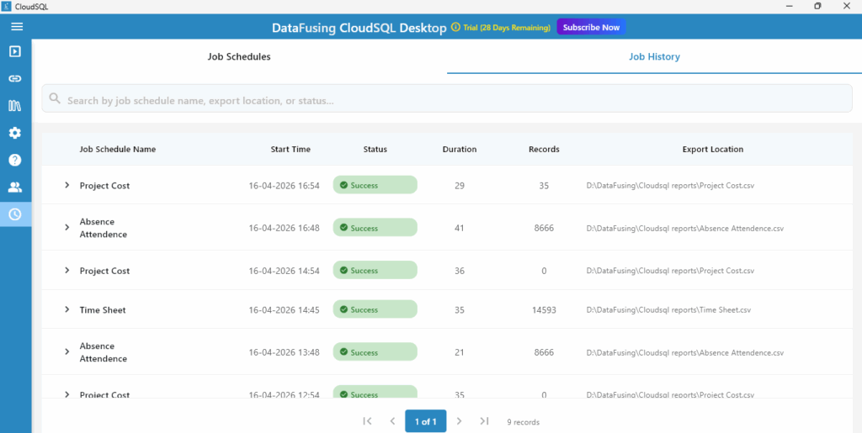Click the run query play icon
The width and height of the screenshot is (862, 433).
15,51
